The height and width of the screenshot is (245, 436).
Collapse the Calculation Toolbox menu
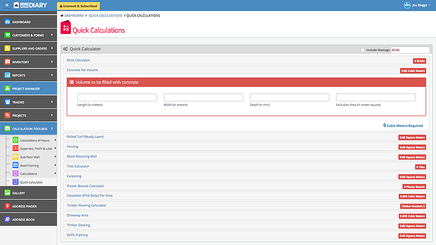click(x=52, y=129)
